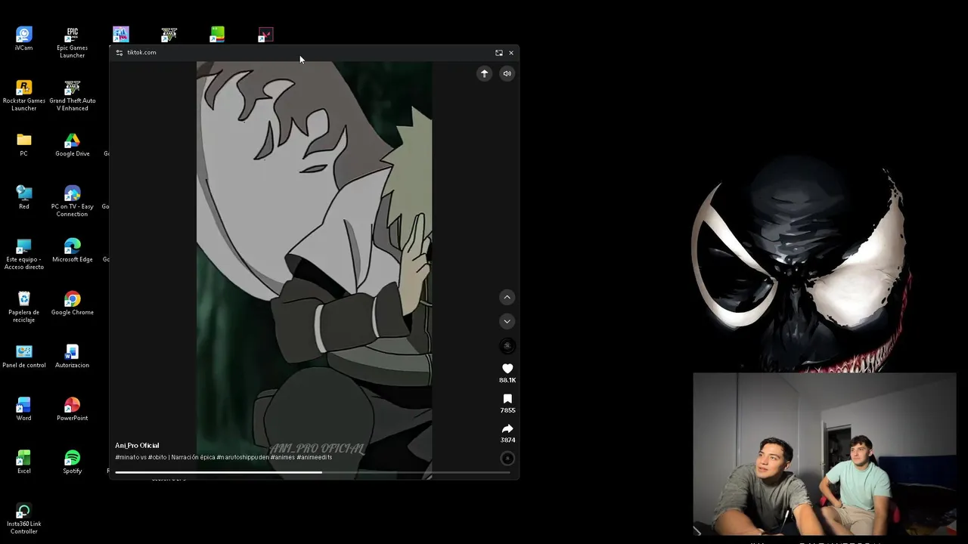Expand TikTok window back to tab
The width and height of the screenshot is (968, 544).
tap(499, 53)
